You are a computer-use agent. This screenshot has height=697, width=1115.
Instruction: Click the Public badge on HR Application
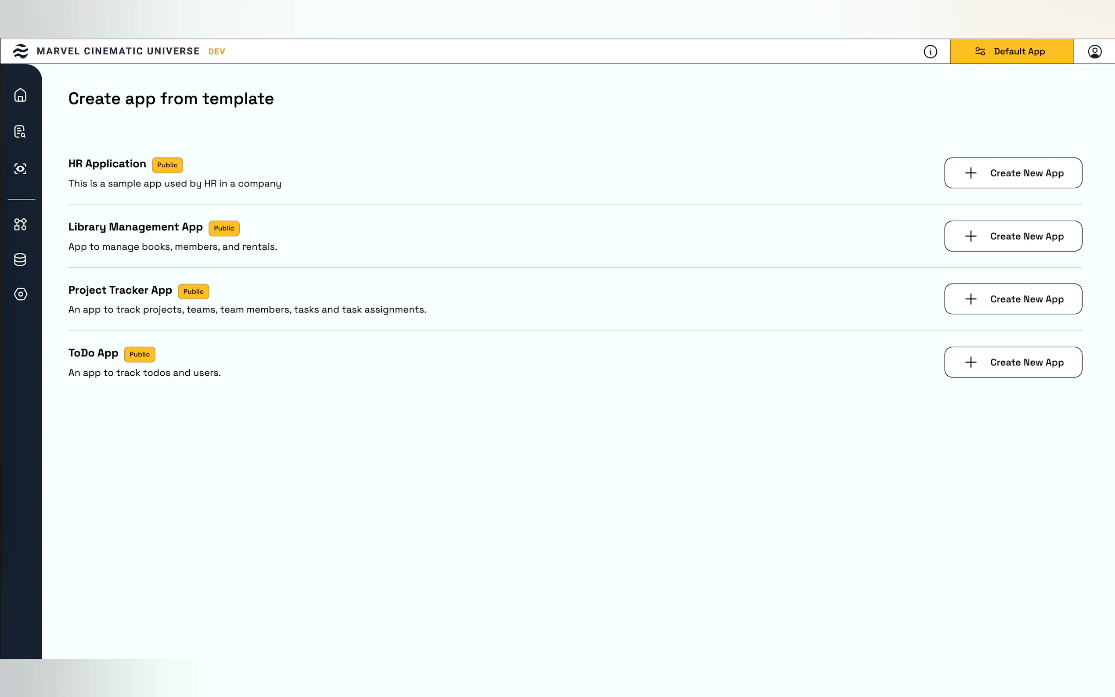(167, 165)
